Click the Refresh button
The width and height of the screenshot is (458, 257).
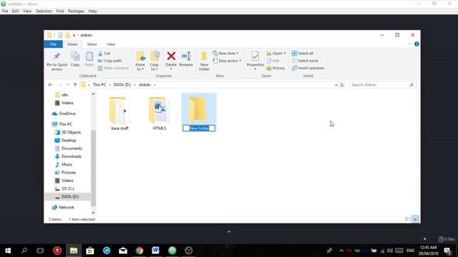[342, 85]
